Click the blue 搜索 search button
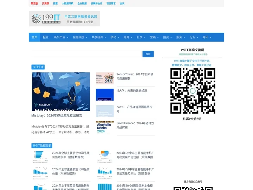 148,54
